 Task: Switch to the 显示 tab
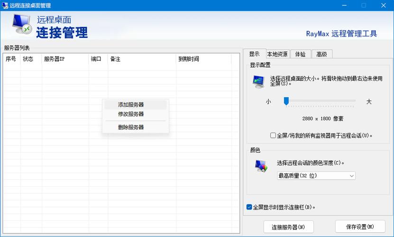[254, 54]
